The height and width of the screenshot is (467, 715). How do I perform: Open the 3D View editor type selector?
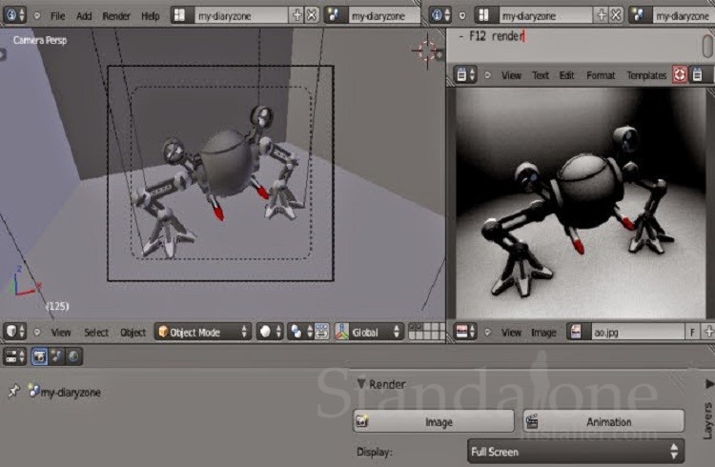click(x=14, y=332)
